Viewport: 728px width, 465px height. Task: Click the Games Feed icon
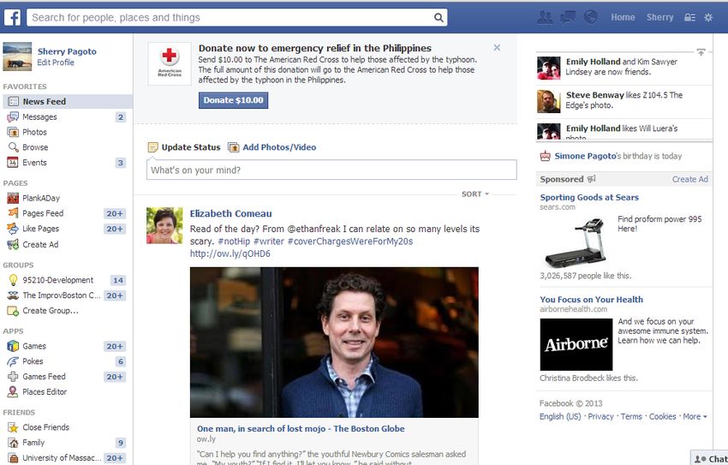click(13, 377)
